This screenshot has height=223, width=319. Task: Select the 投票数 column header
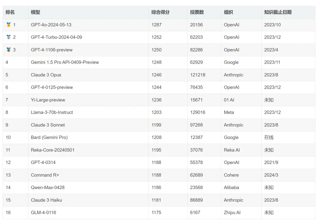pos(197,12)
